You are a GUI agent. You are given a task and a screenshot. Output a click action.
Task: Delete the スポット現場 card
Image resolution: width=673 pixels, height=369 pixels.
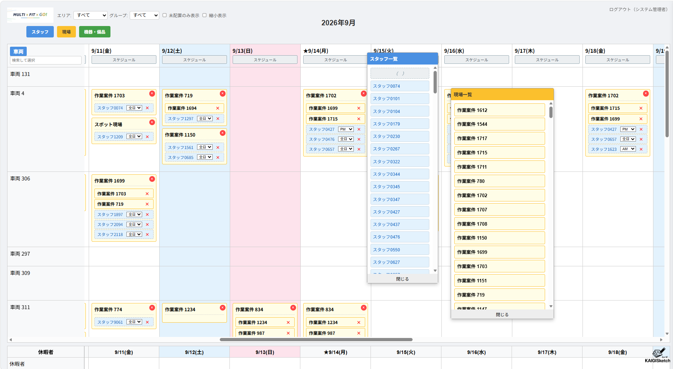(152, 122)
